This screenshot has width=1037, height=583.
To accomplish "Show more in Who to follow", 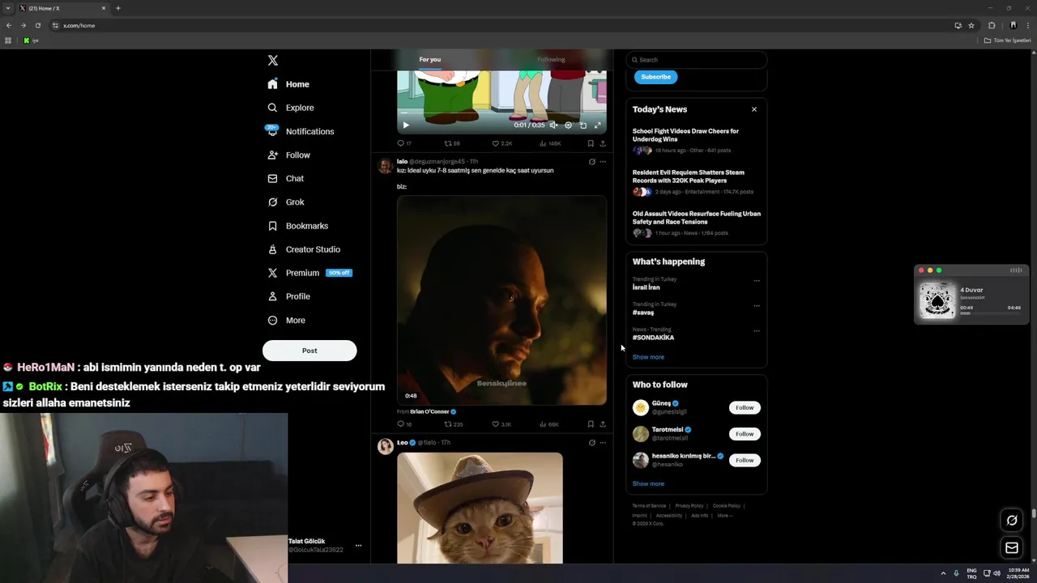I will (x=648, y=484).
